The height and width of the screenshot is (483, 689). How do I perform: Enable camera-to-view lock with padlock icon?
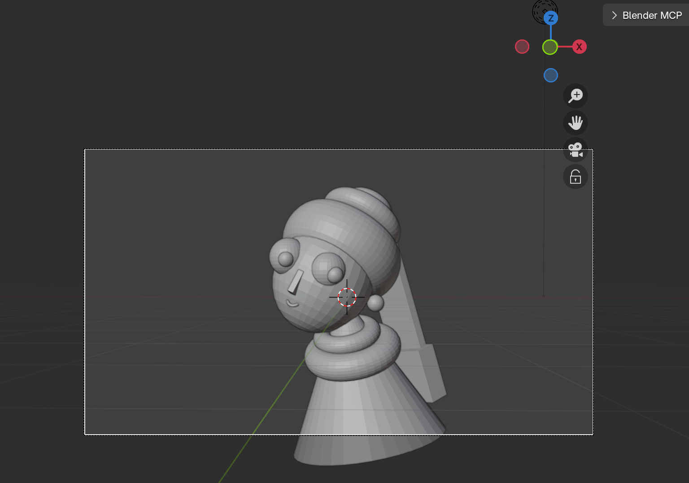(576, 177)
